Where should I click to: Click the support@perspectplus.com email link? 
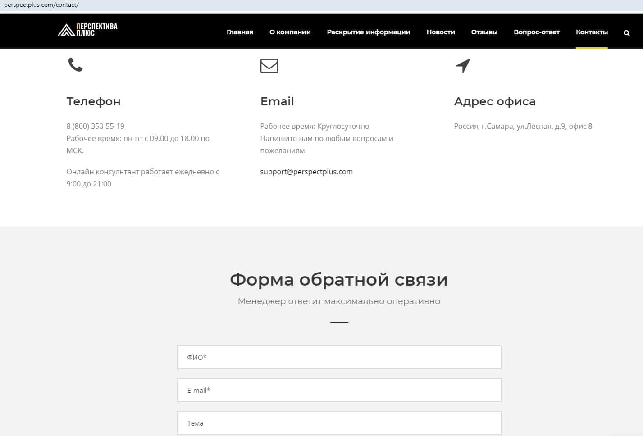tap(306, 172)
